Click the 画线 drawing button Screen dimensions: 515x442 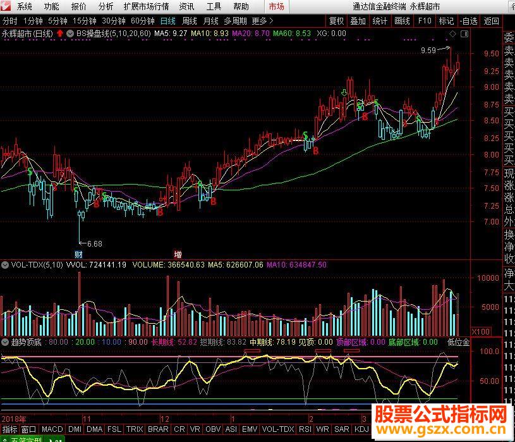coord(402,21)
